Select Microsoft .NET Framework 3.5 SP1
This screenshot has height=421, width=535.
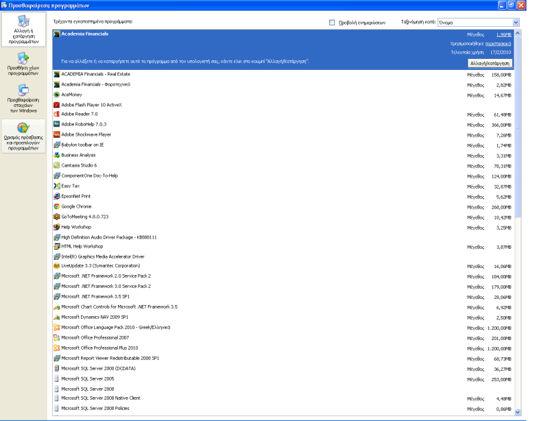(x=283, y=296)
